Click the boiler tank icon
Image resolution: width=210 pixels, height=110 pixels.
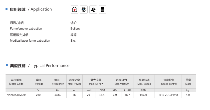click(102, 9)
